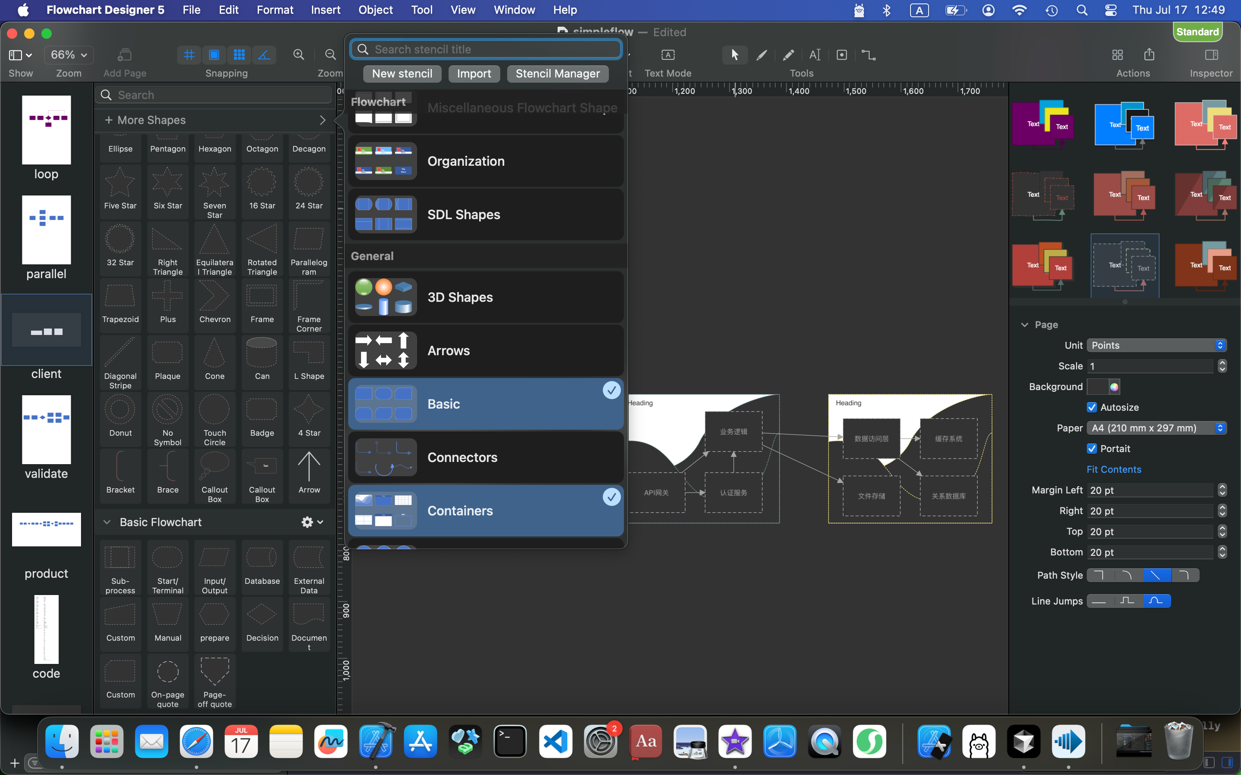Expand More Shapes chevron
1241x775 pixels.
tap(322, 120)
